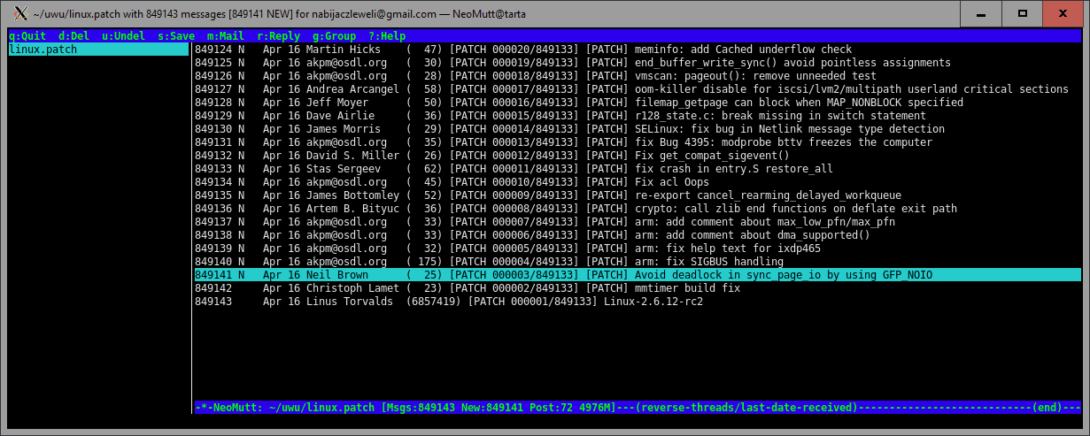Screen dimensions: 1090x436
Task: Click the q:Quit shortcut in help bar
Action: click(x=27, y=36)
